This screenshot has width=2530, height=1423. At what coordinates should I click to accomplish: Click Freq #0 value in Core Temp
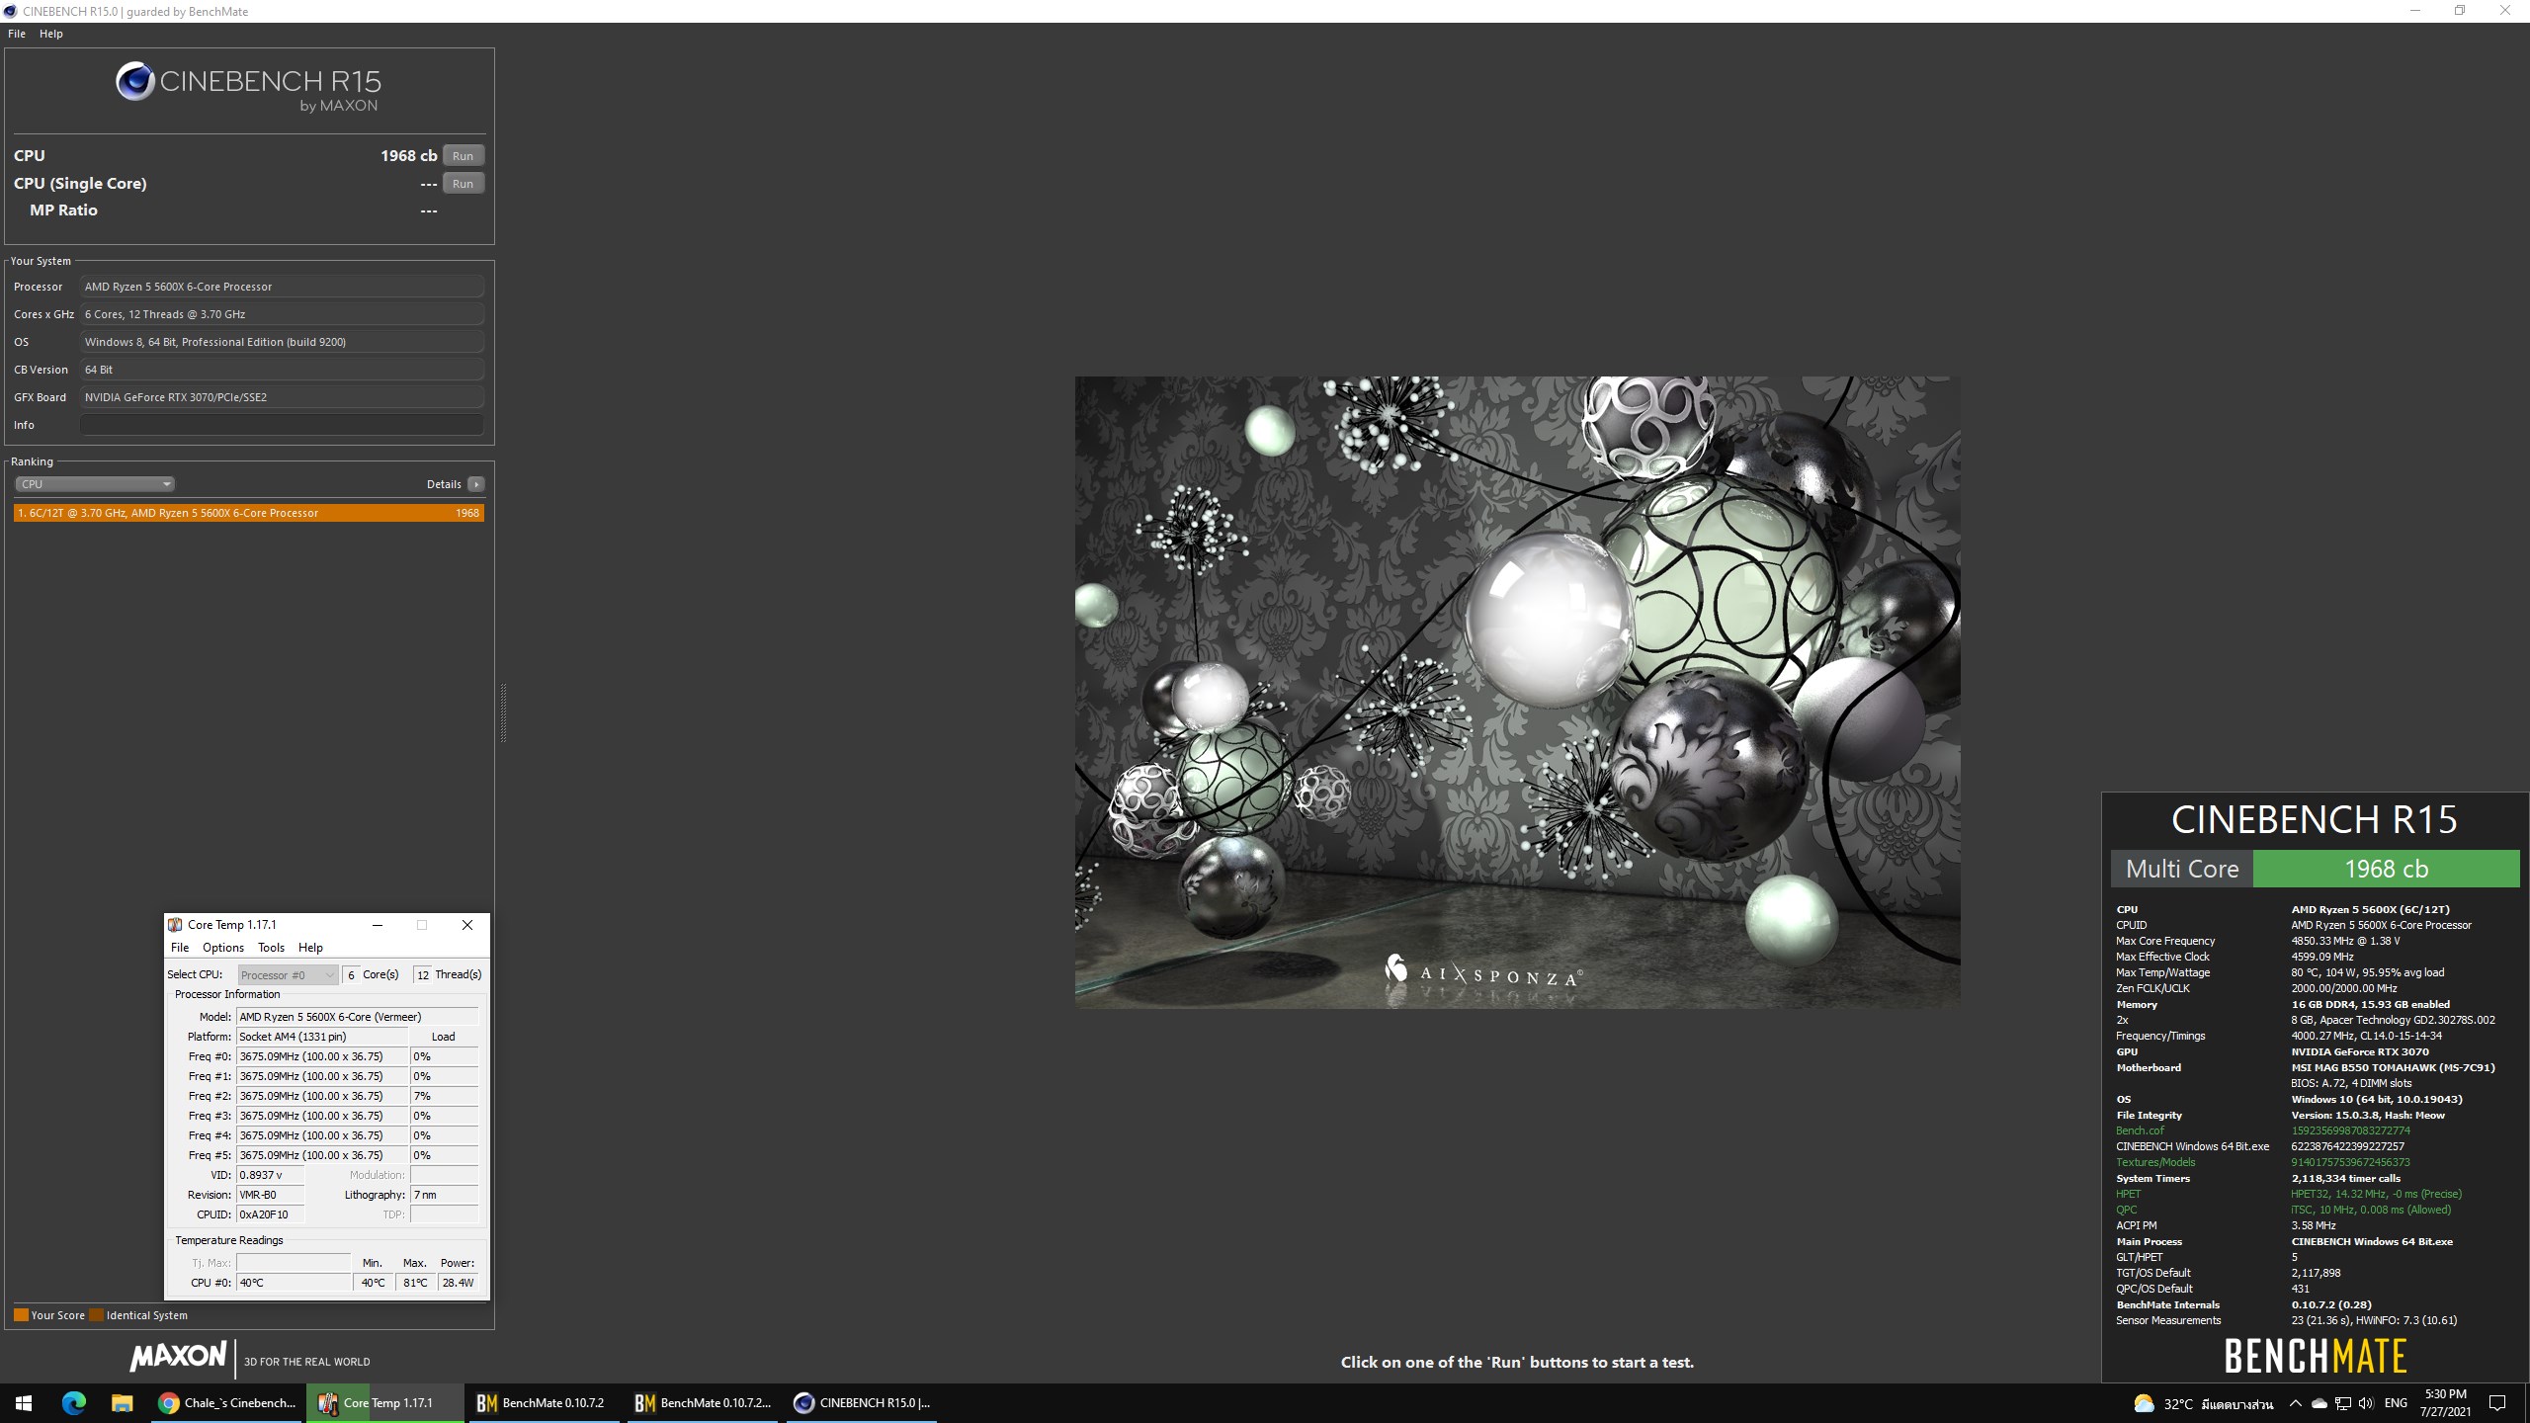322,1056
